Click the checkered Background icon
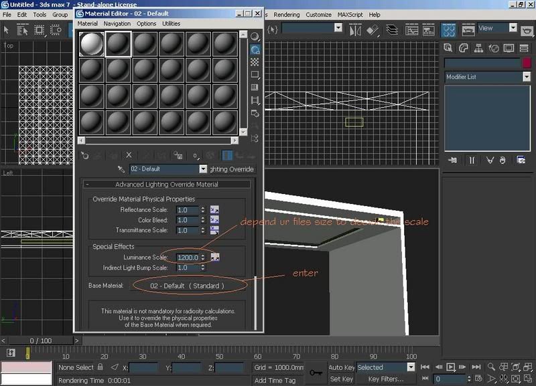 (x=255, y=62)
